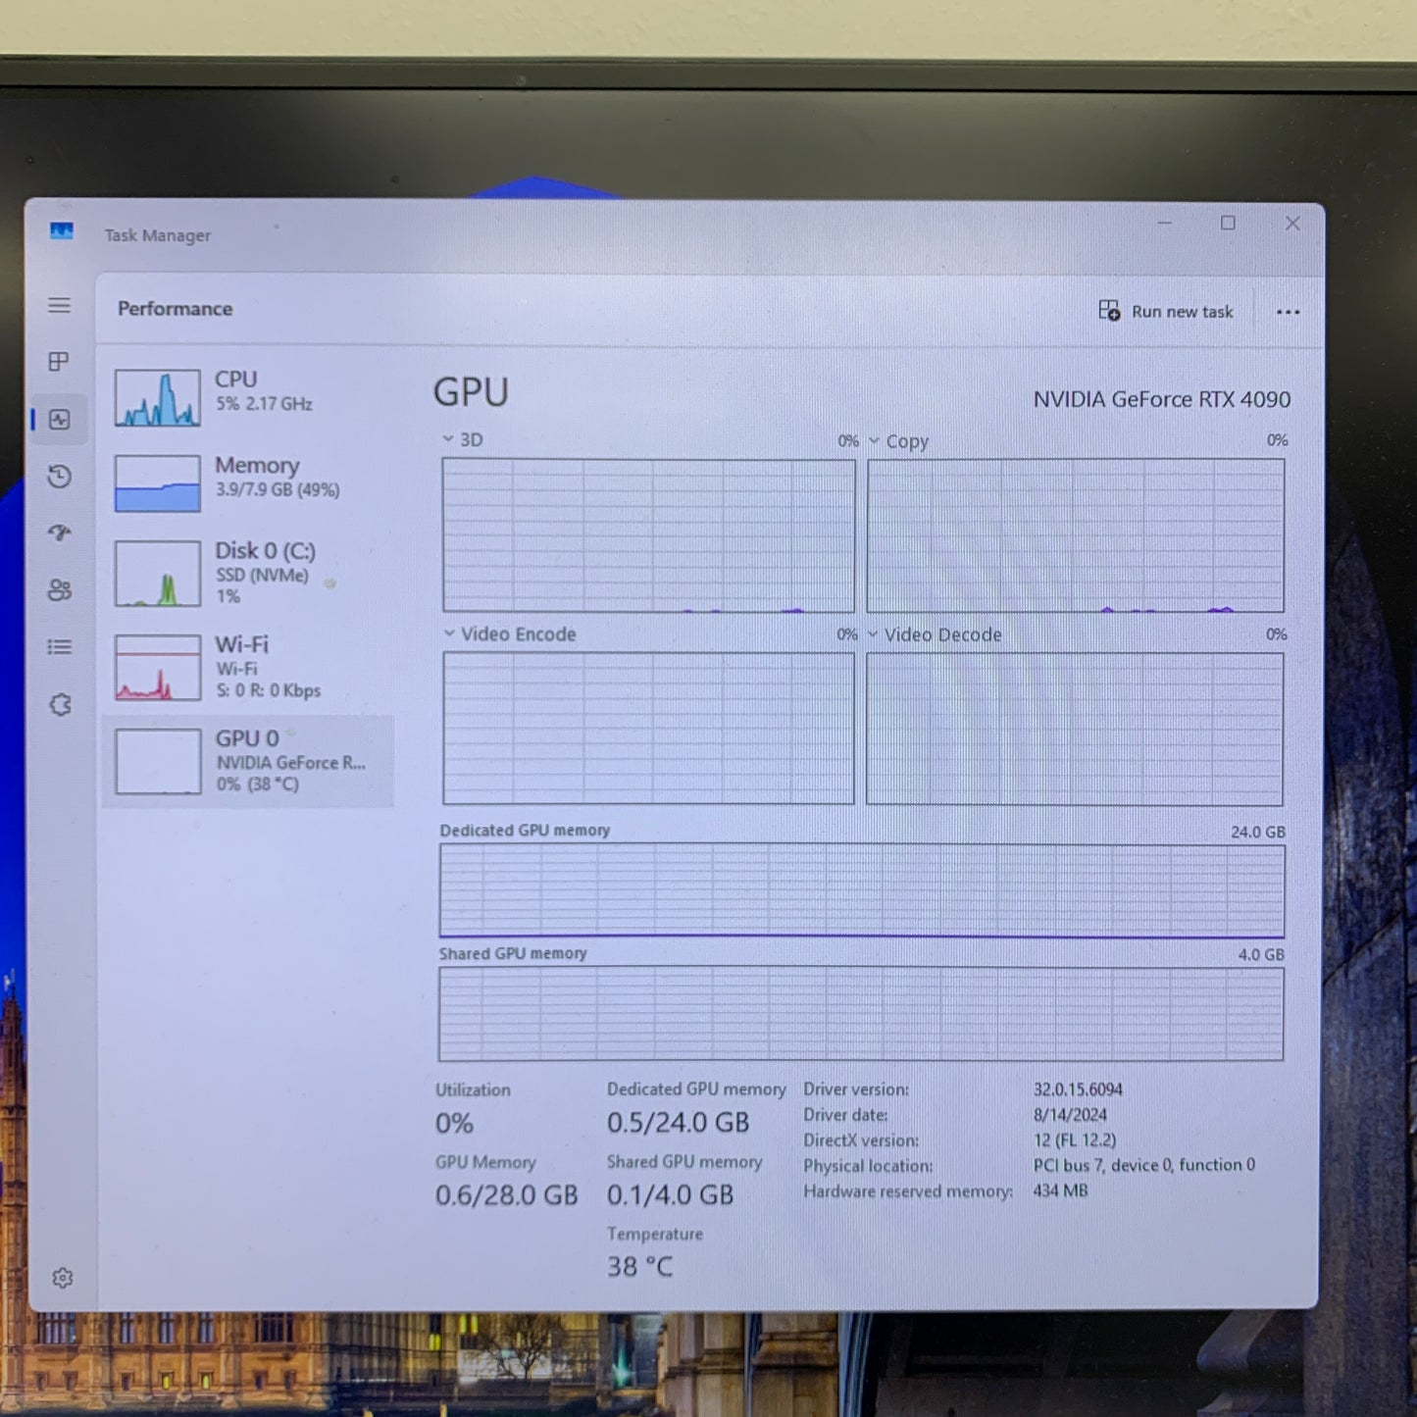
Task: Open the Users page icon
Action: click(x=60, y=589)
